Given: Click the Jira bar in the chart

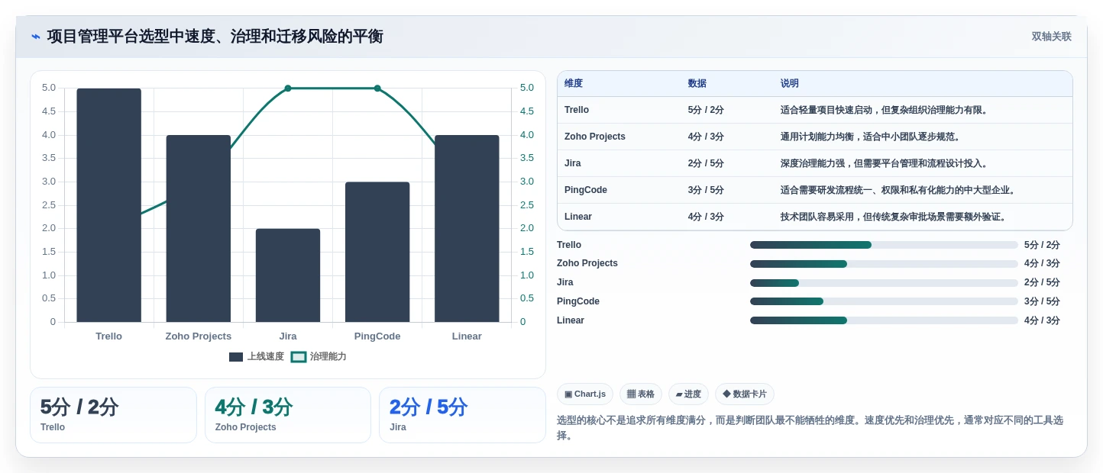Looking at the screenshot, I should (288, 275).
